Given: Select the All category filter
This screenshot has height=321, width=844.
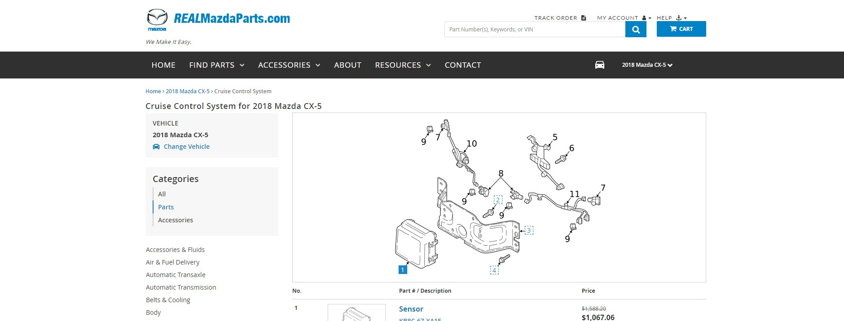Looking at the screenshot, I should click(162, 194).
